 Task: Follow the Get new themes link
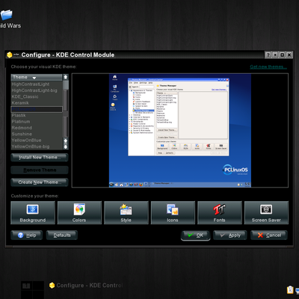268,67
